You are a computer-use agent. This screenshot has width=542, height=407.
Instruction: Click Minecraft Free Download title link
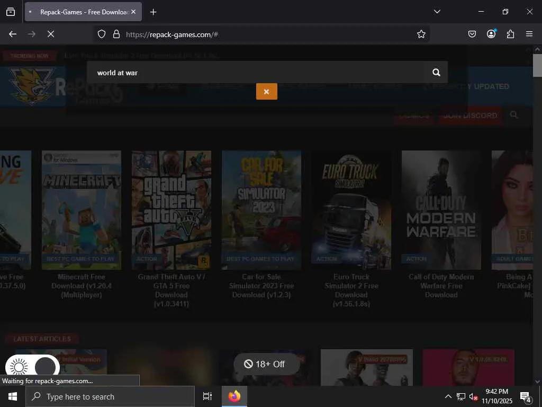(82, 286)
